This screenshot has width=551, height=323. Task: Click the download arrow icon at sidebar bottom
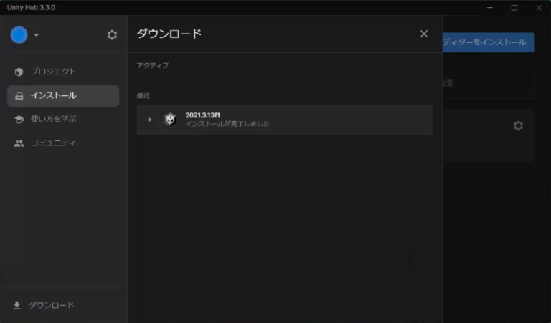(x=17, y=305)
